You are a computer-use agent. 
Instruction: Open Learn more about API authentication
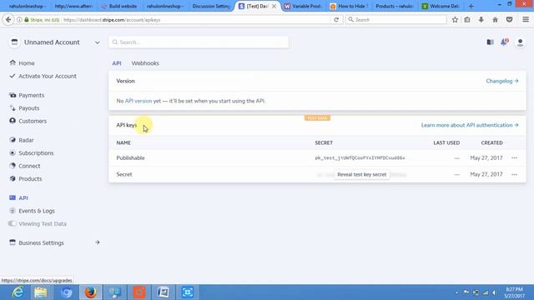click(x=470, y=125)
